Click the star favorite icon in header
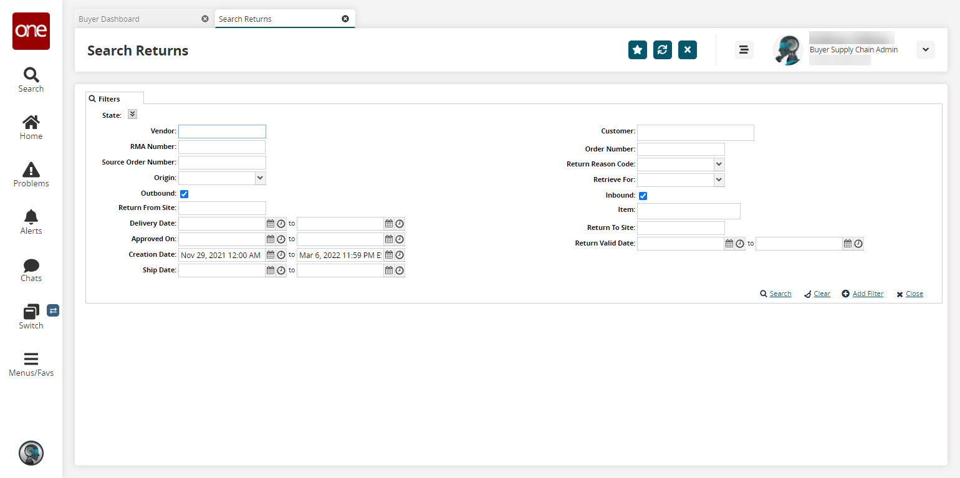Image resolution: width=960 pixels, height=478 pixels. (637, 50)
